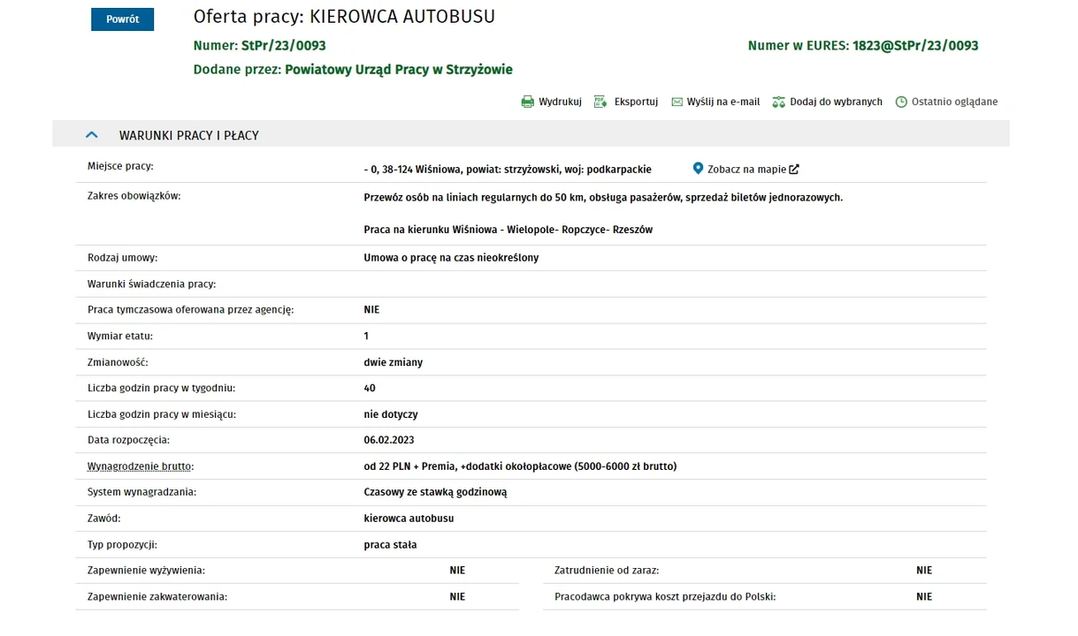Image resolution: width=1078 pixels, height=636 pixels.
Task: Click Liczba godzin pracy w miesiącu label
Action: coord(162,414)
